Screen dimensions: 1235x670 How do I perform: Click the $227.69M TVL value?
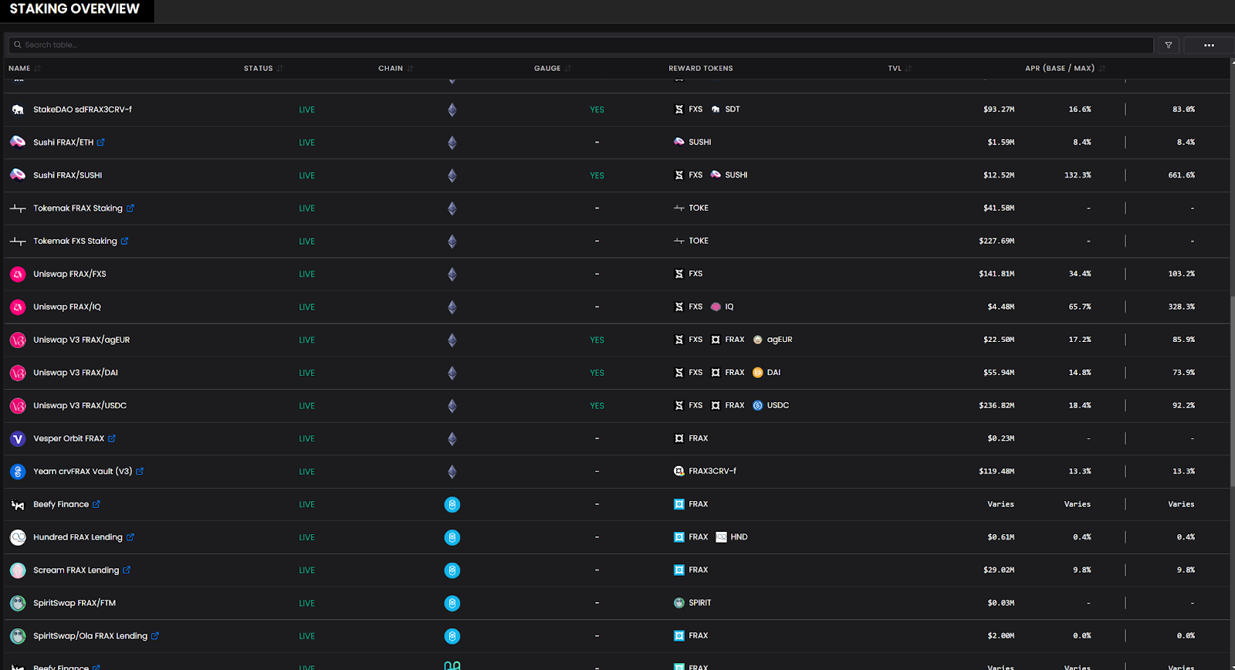(996, 241)
